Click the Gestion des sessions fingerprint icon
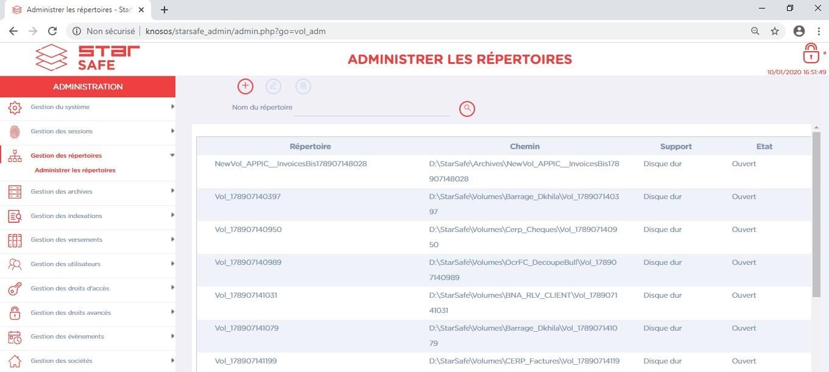829x372 pixels. tap(15, 132)
